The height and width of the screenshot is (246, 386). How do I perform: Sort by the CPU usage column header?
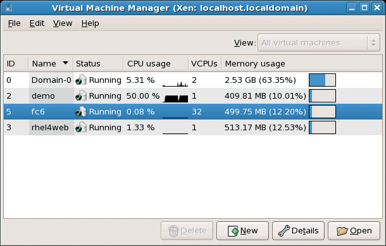pyautogui.click(x=156, y=64)
